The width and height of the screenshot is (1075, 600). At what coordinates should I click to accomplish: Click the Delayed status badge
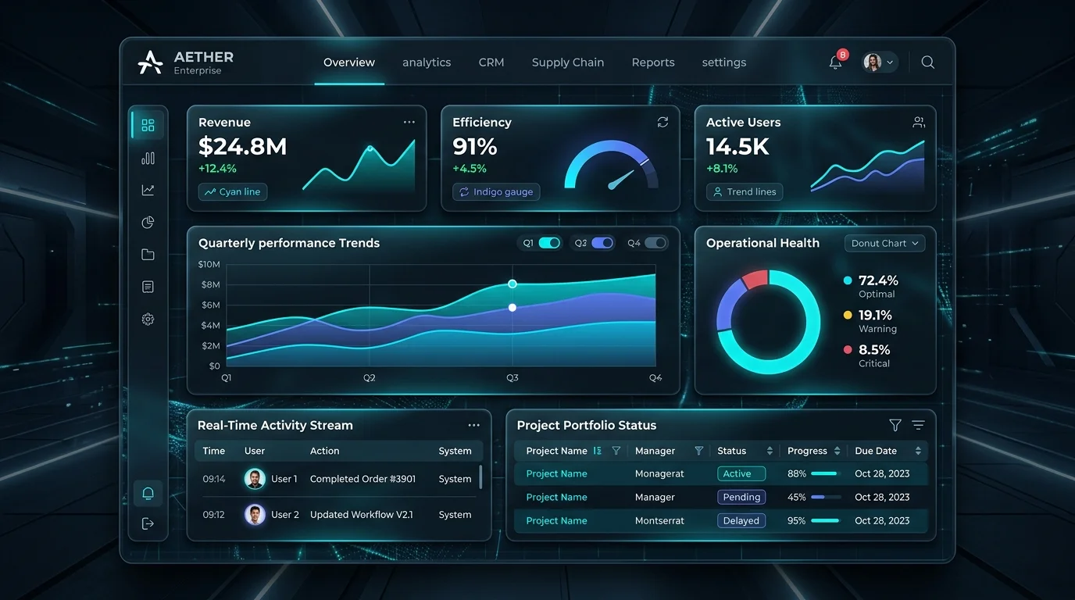click(741, 520)
